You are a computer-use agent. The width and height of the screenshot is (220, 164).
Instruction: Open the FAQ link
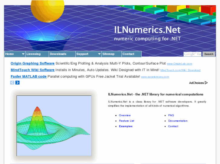click(x=171, y=115)
